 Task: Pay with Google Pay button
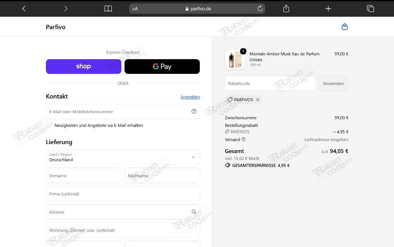162,66
